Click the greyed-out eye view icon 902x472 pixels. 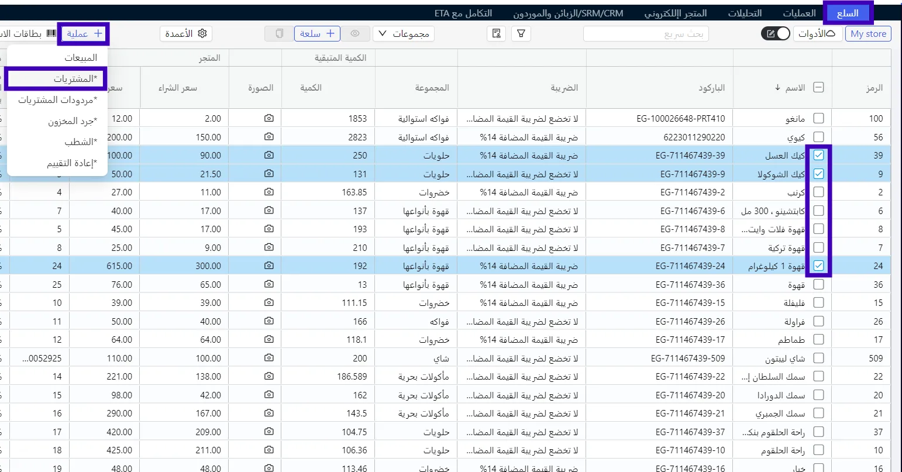point(355,34)
